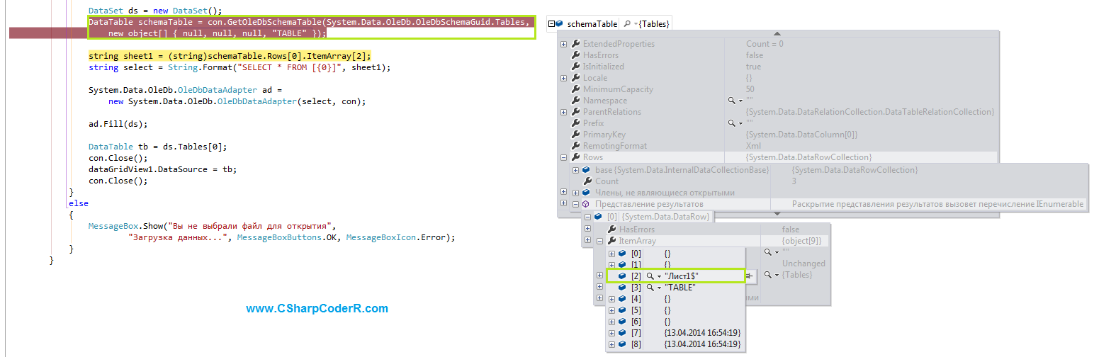This screenshot has width=1094, height=357.
Task: Click the DataSet ds = new DataSet(); line
Action: point(155,11)
